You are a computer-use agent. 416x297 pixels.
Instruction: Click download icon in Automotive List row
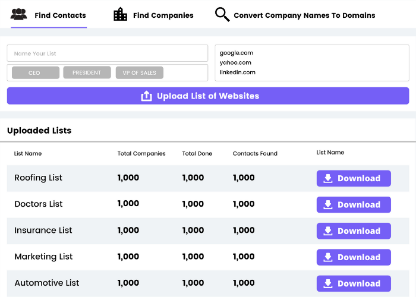pyautogui.click(x=327, y=283)
